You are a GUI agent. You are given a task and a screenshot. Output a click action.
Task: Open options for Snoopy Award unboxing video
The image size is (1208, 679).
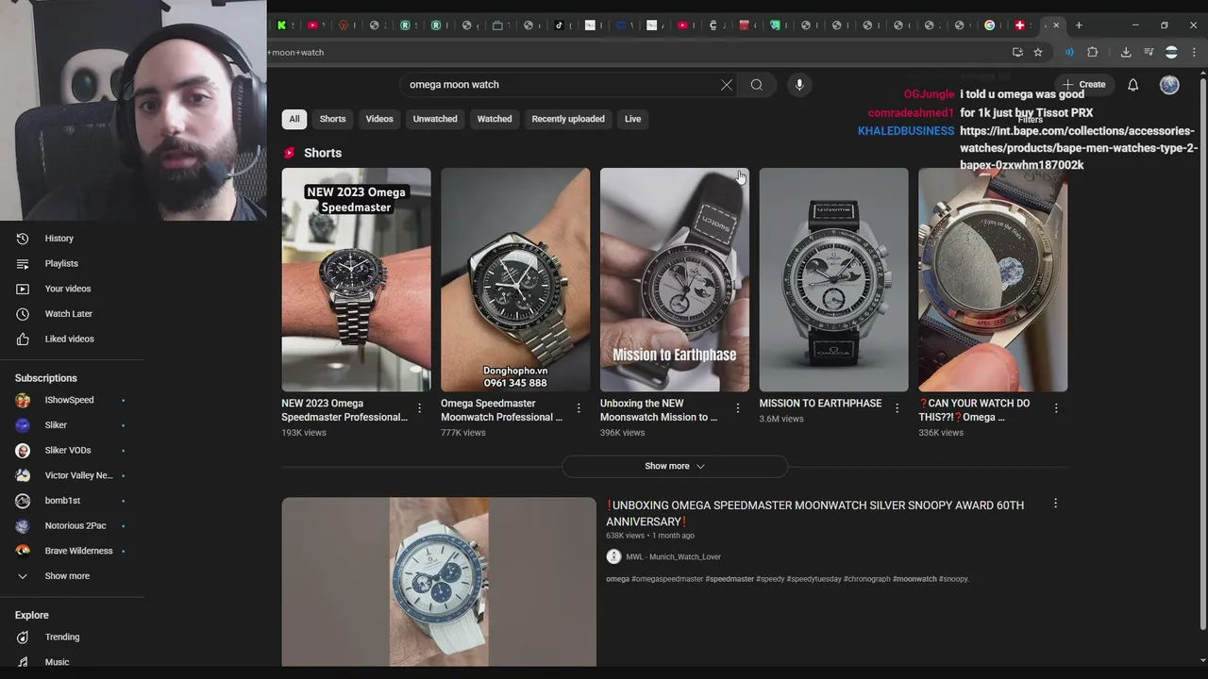(x=1055, y=504)
